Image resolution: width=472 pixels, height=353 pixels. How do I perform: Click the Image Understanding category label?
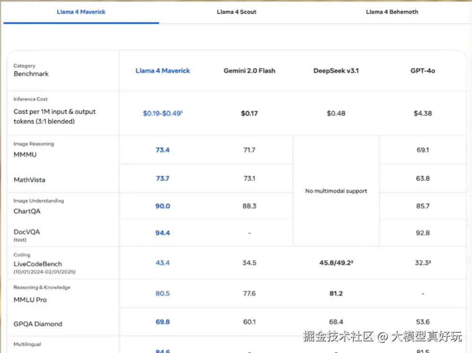(38, 201)
